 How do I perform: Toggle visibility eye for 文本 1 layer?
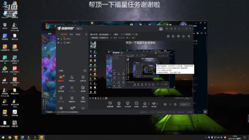[x=58, y=39]
